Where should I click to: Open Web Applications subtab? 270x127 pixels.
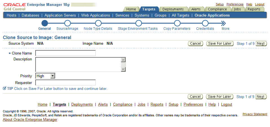pos(96,15)
